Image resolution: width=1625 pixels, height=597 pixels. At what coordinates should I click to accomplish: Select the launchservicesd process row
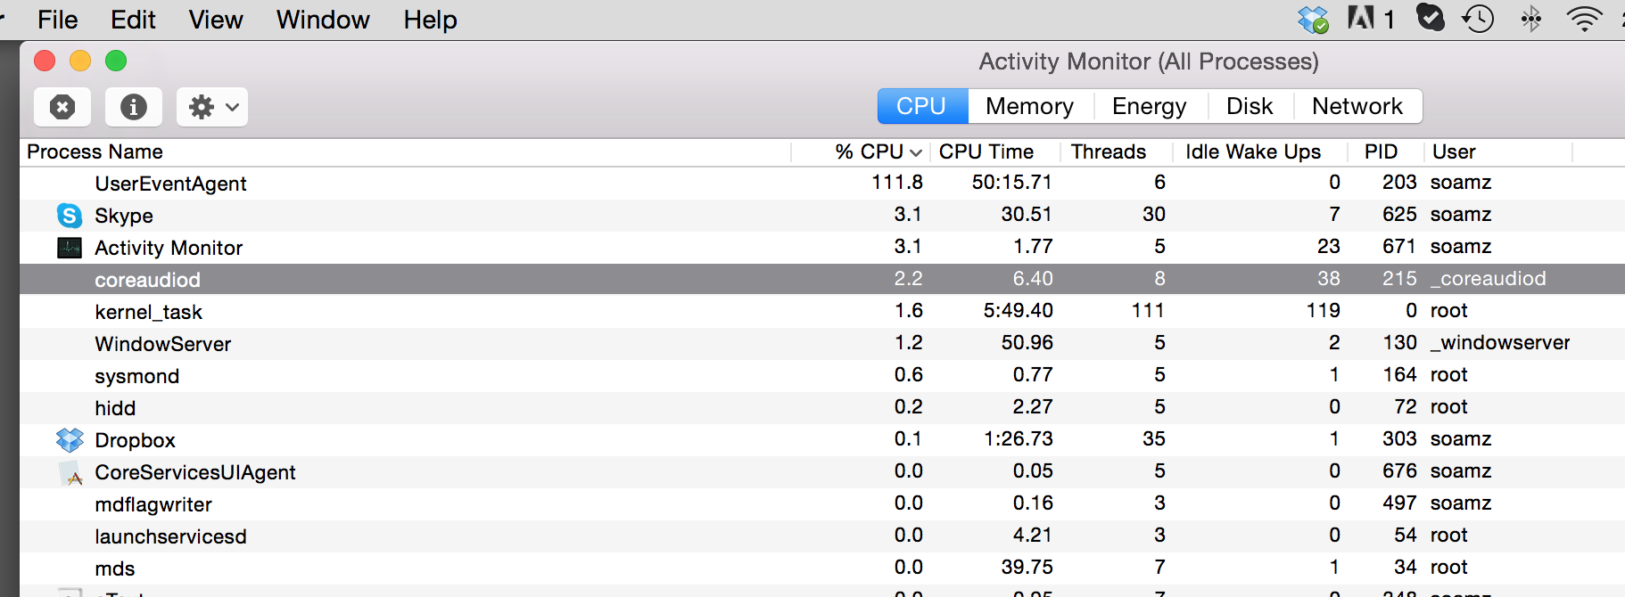coord(822,536)
